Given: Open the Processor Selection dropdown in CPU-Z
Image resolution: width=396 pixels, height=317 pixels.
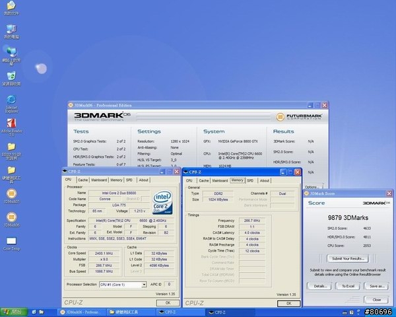Looking at the screenshot, I should tap(144, 285).
